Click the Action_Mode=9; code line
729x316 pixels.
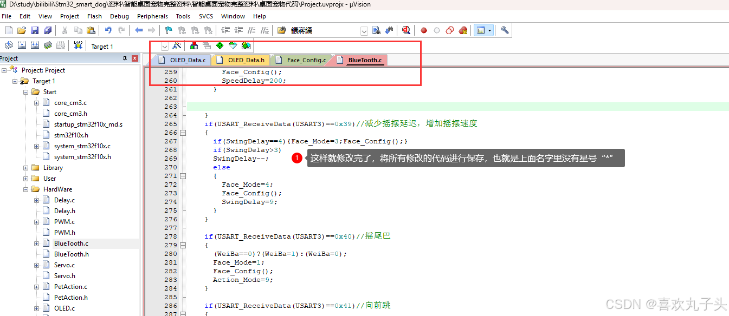(243, 280)
